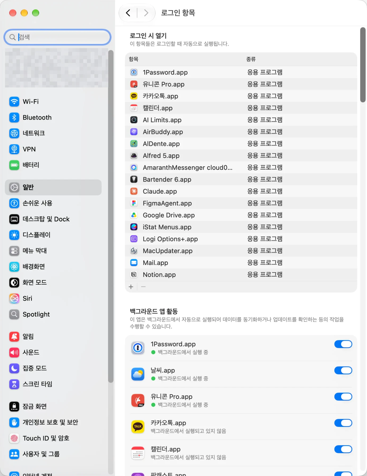Select Mail.app login item
Viewport: 367px width, 476px height.
(241, 263)
